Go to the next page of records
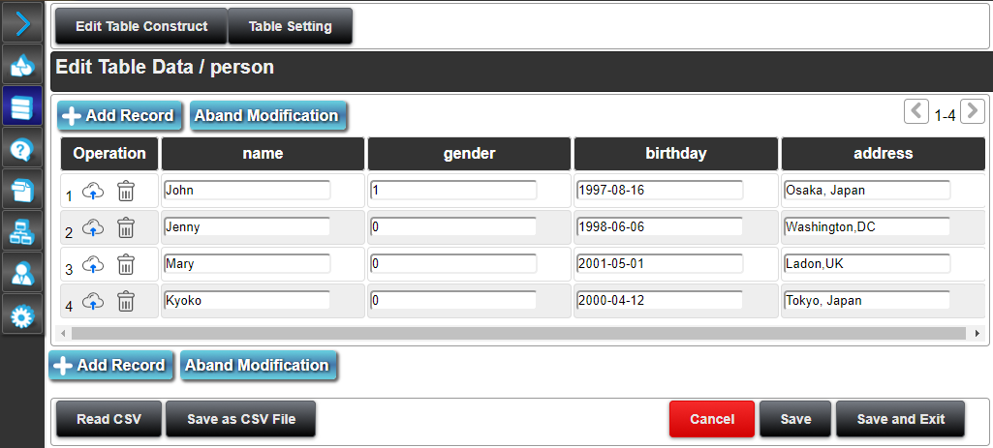The height and width of the screenshot is (448, 993). point(974,112)
